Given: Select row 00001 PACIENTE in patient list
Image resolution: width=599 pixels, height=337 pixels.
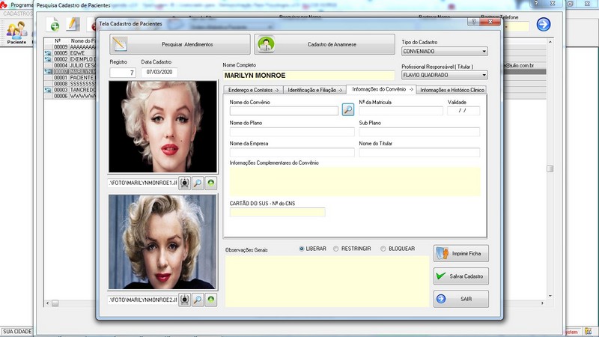Looking at the screenshot, I should click(x=70, y=78).
